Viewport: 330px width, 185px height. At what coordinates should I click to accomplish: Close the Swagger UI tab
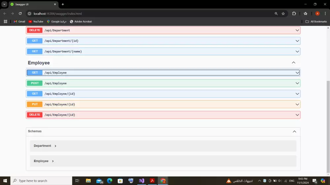click(55, 4)
